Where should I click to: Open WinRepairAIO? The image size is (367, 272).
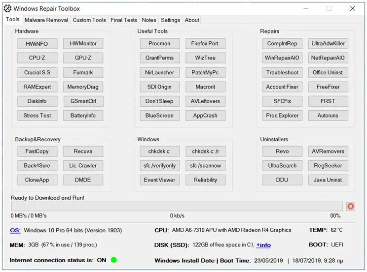coord(282,58)
